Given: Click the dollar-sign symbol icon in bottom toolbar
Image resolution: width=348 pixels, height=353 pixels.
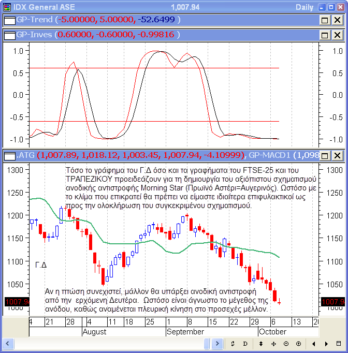Looking at the screenshot, I should click(233, 344).
